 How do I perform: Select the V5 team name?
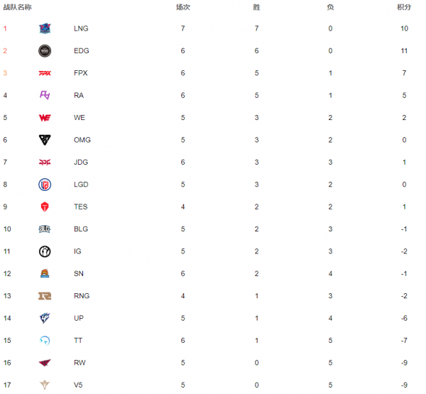click(x=78, y=385)
